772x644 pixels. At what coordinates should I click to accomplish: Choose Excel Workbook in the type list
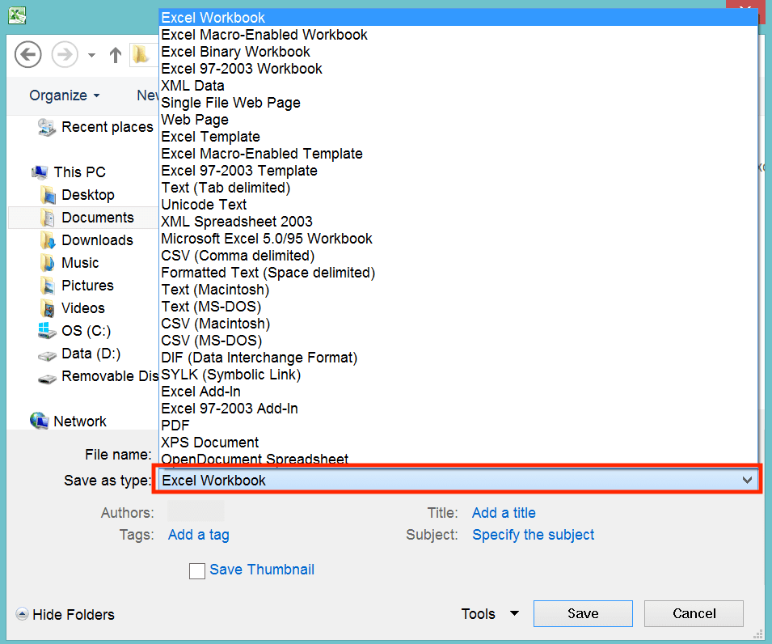[459, 18]
